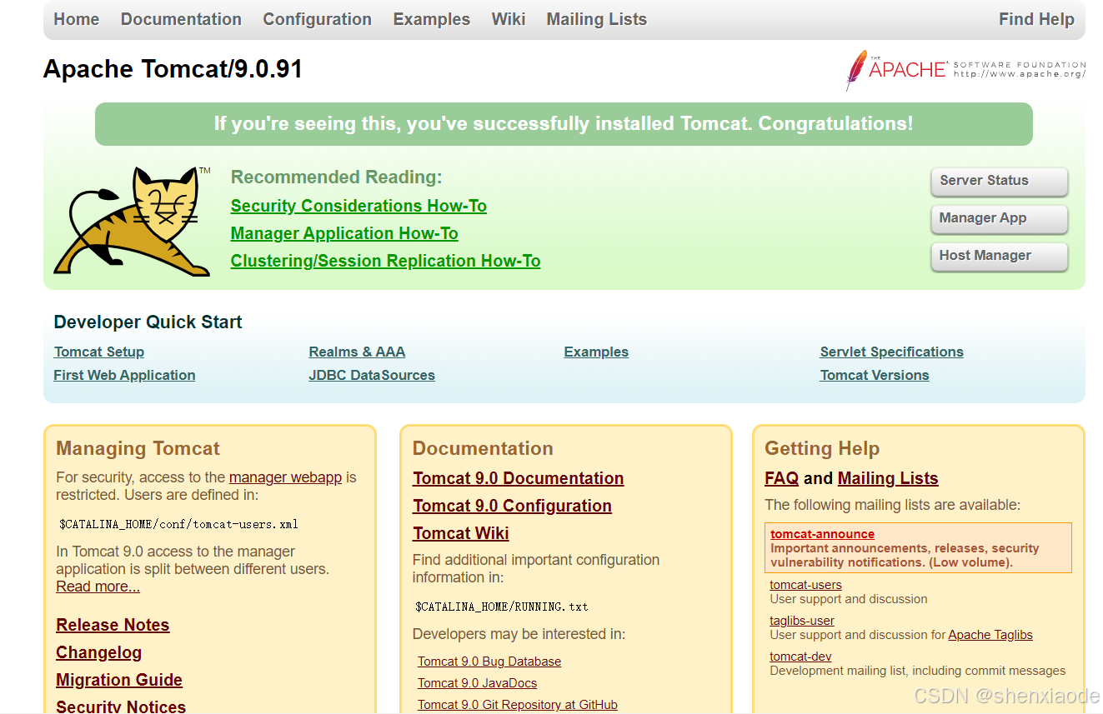The height and width of the screenshot is (714, 1103).
Task: Open Tomcat 9.0 JavaDocs link
Action: (478, 683)
